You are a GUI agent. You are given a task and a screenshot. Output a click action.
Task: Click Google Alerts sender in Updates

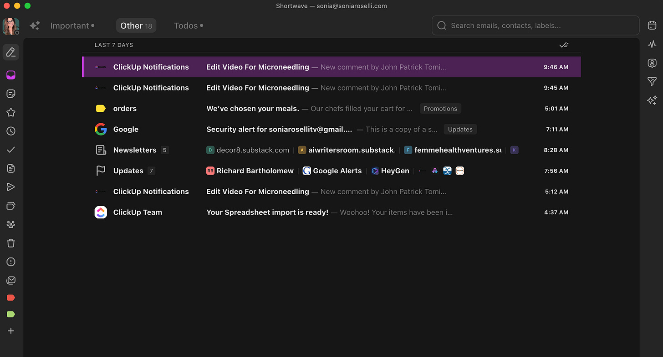pyautogui.click(x=332, y=171)
